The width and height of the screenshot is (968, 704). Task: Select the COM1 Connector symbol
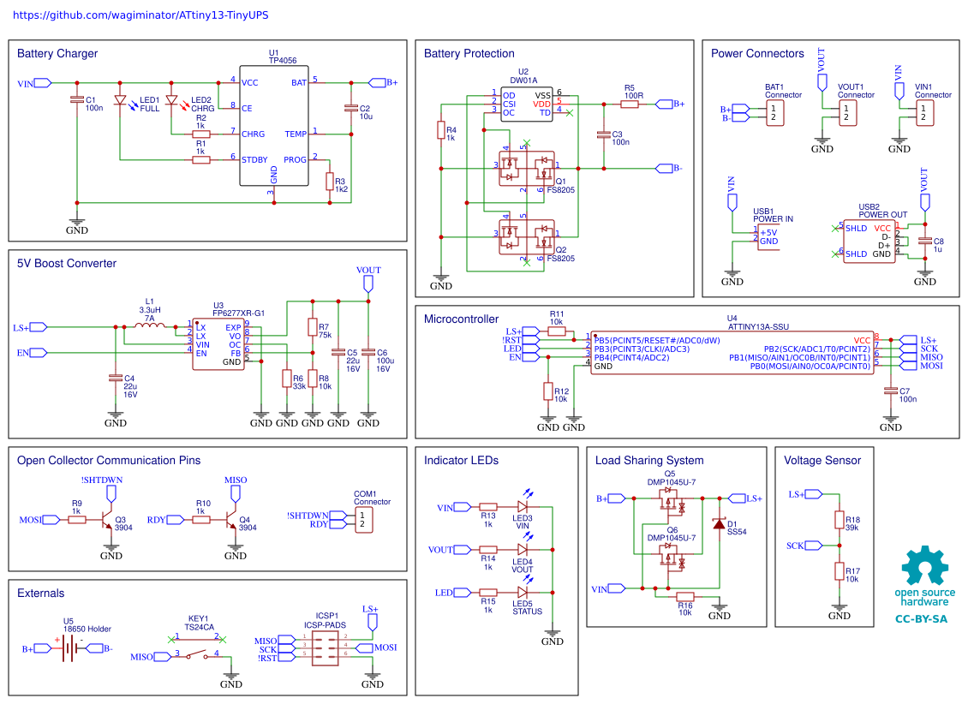coord(363,520)
